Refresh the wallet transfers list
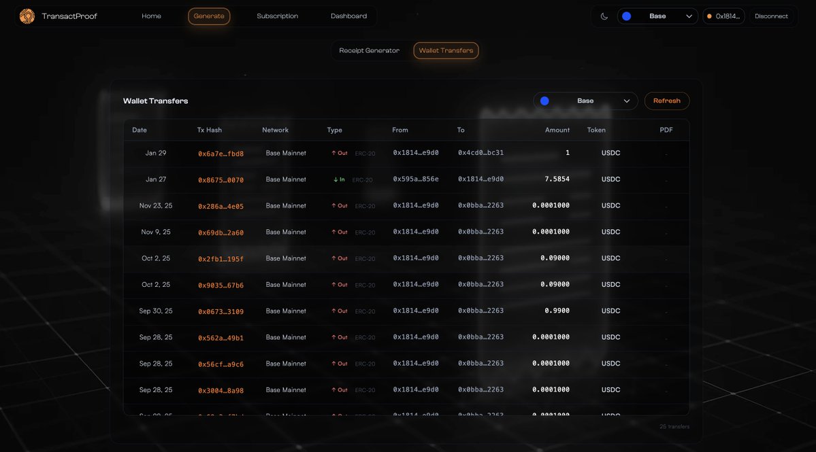The height and width of the screenshot is (452, 816). coord(667,101)
